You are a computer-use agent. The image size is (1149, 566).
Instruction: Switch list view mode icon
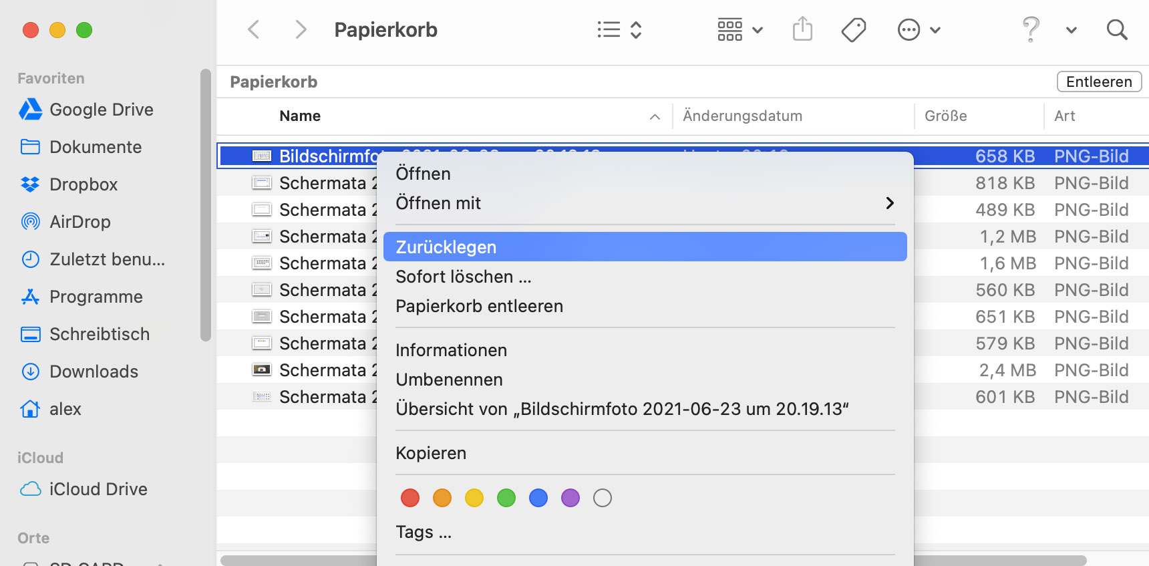click(609, 29)
